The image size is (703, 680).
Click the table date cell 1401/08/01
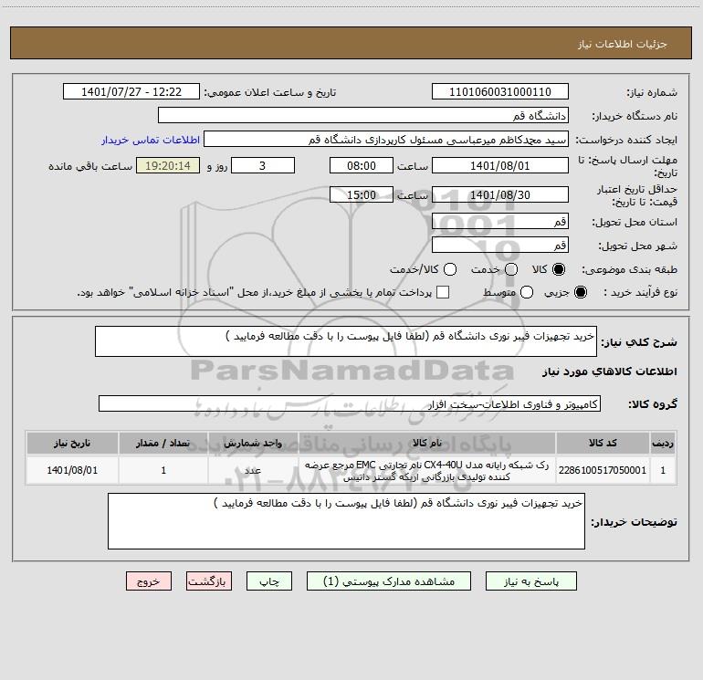(x=72, y=470)
